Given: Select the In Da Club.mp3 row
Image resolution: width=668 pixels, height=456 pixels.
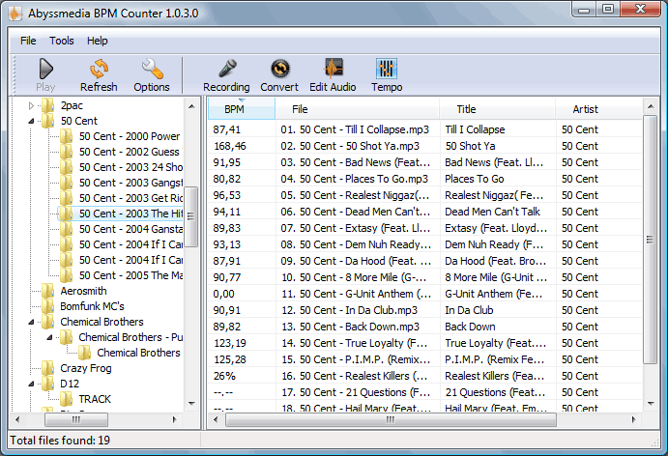Looking at the screenshot, I should click(424, 310).
